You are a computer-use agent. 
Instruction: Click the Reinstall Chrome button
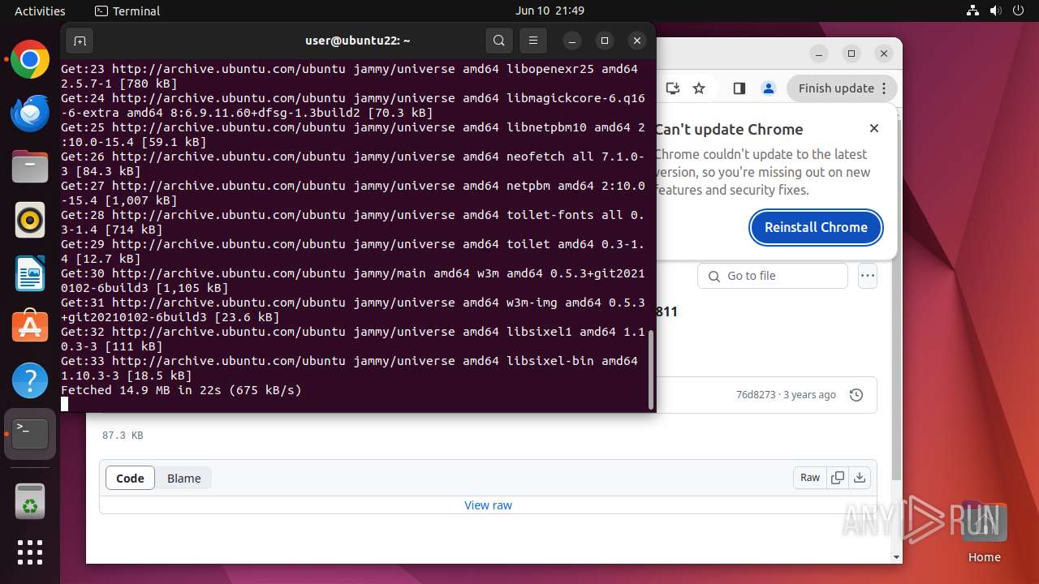817,227
